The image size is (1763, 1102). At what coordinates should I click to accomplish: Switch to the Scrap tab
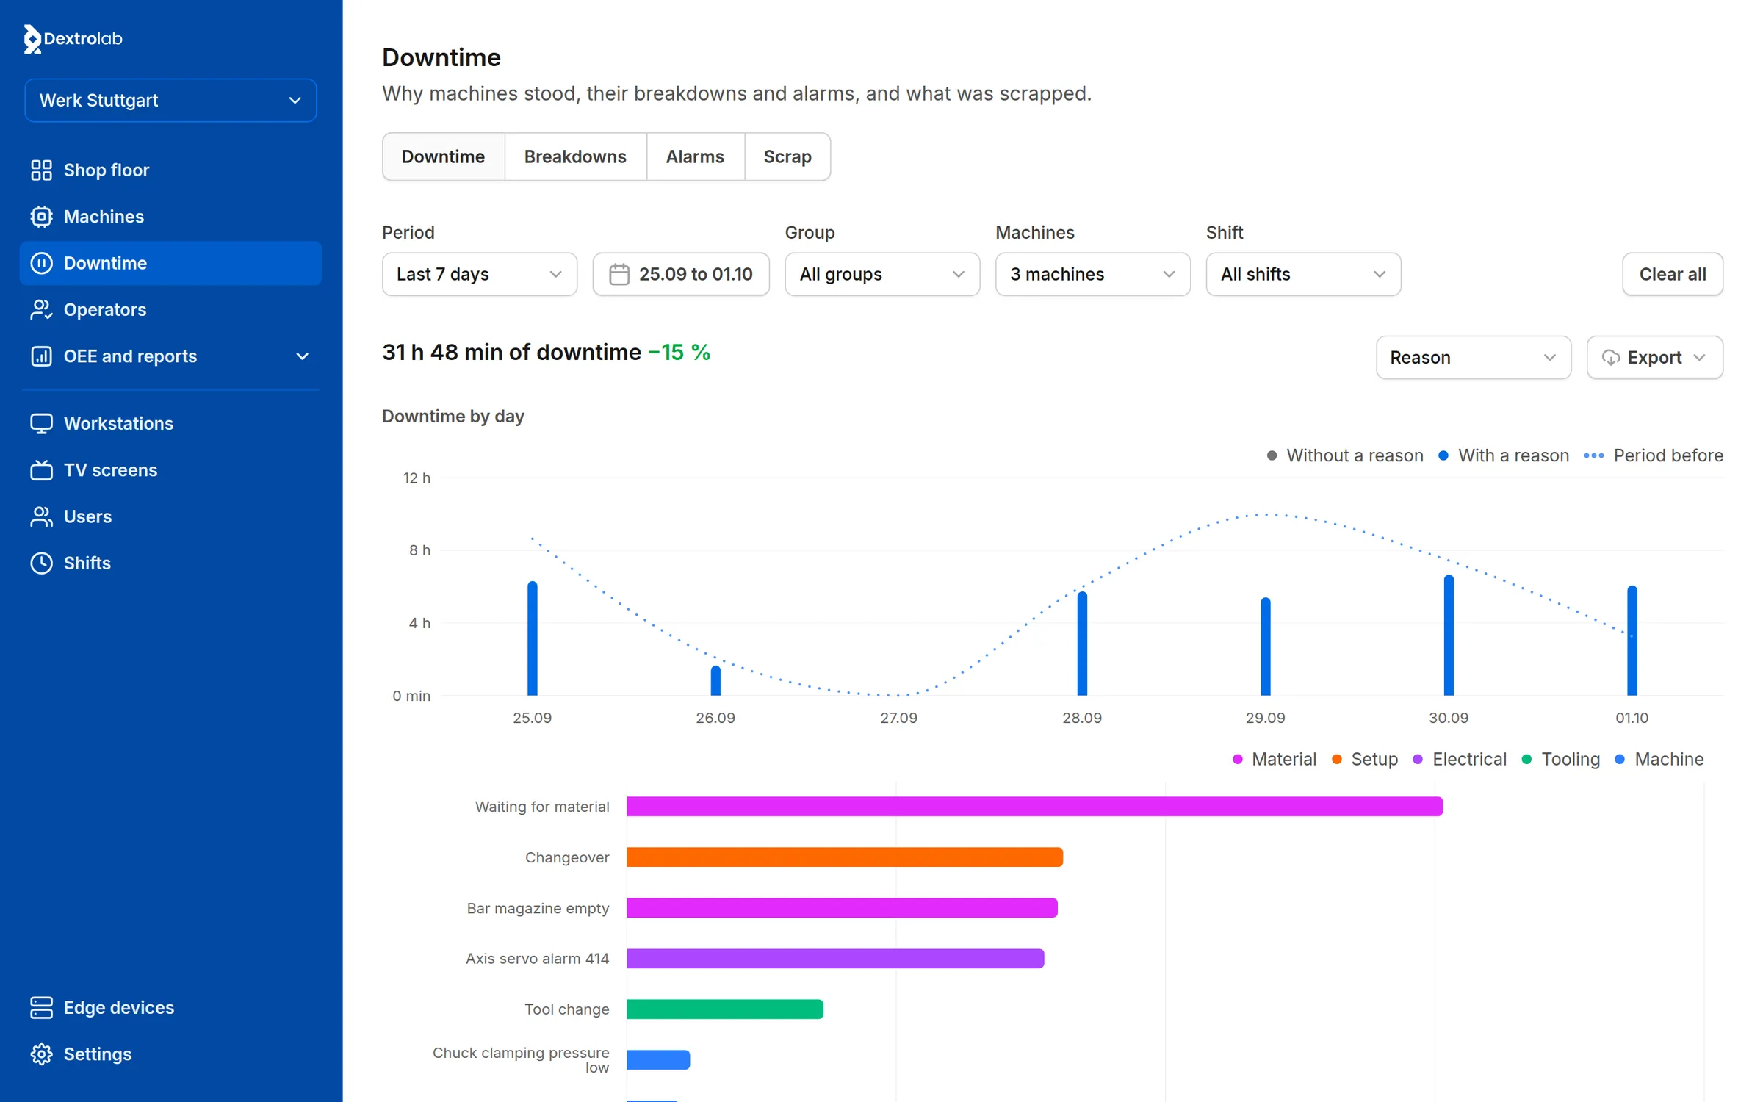[787, 156]
